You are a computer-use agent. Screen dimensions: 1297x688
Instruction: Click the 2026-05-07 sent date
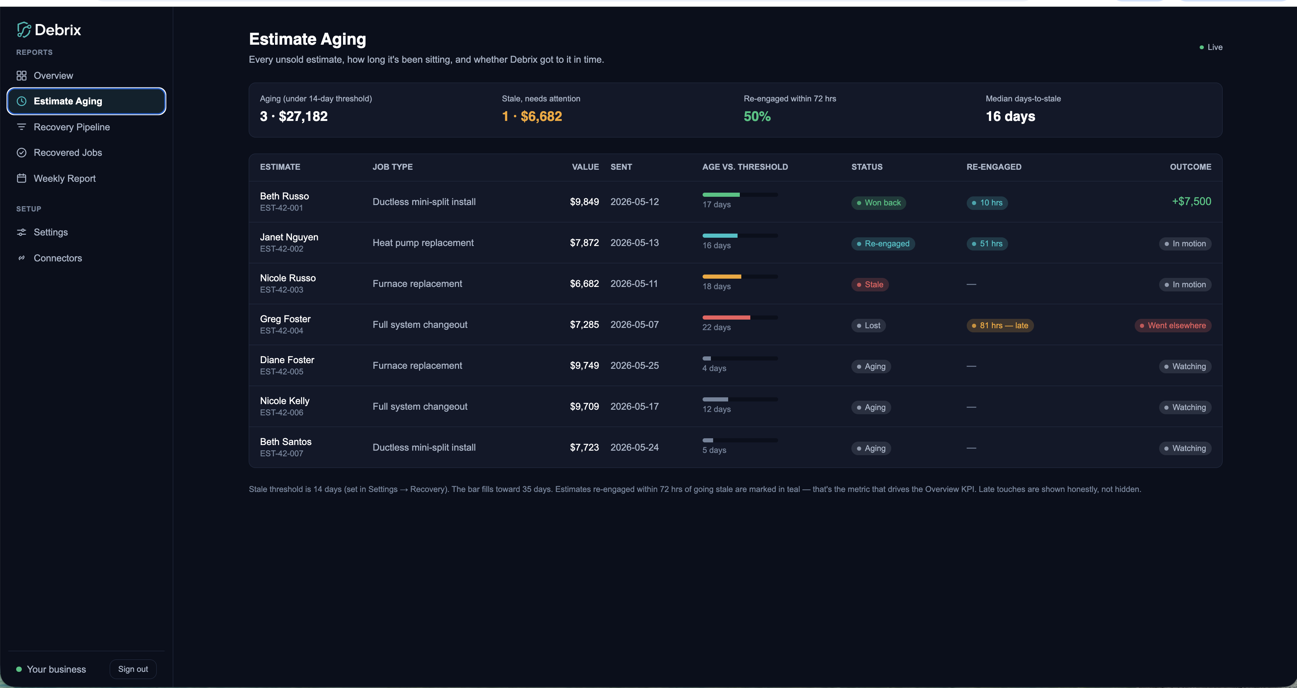[634, 324]
